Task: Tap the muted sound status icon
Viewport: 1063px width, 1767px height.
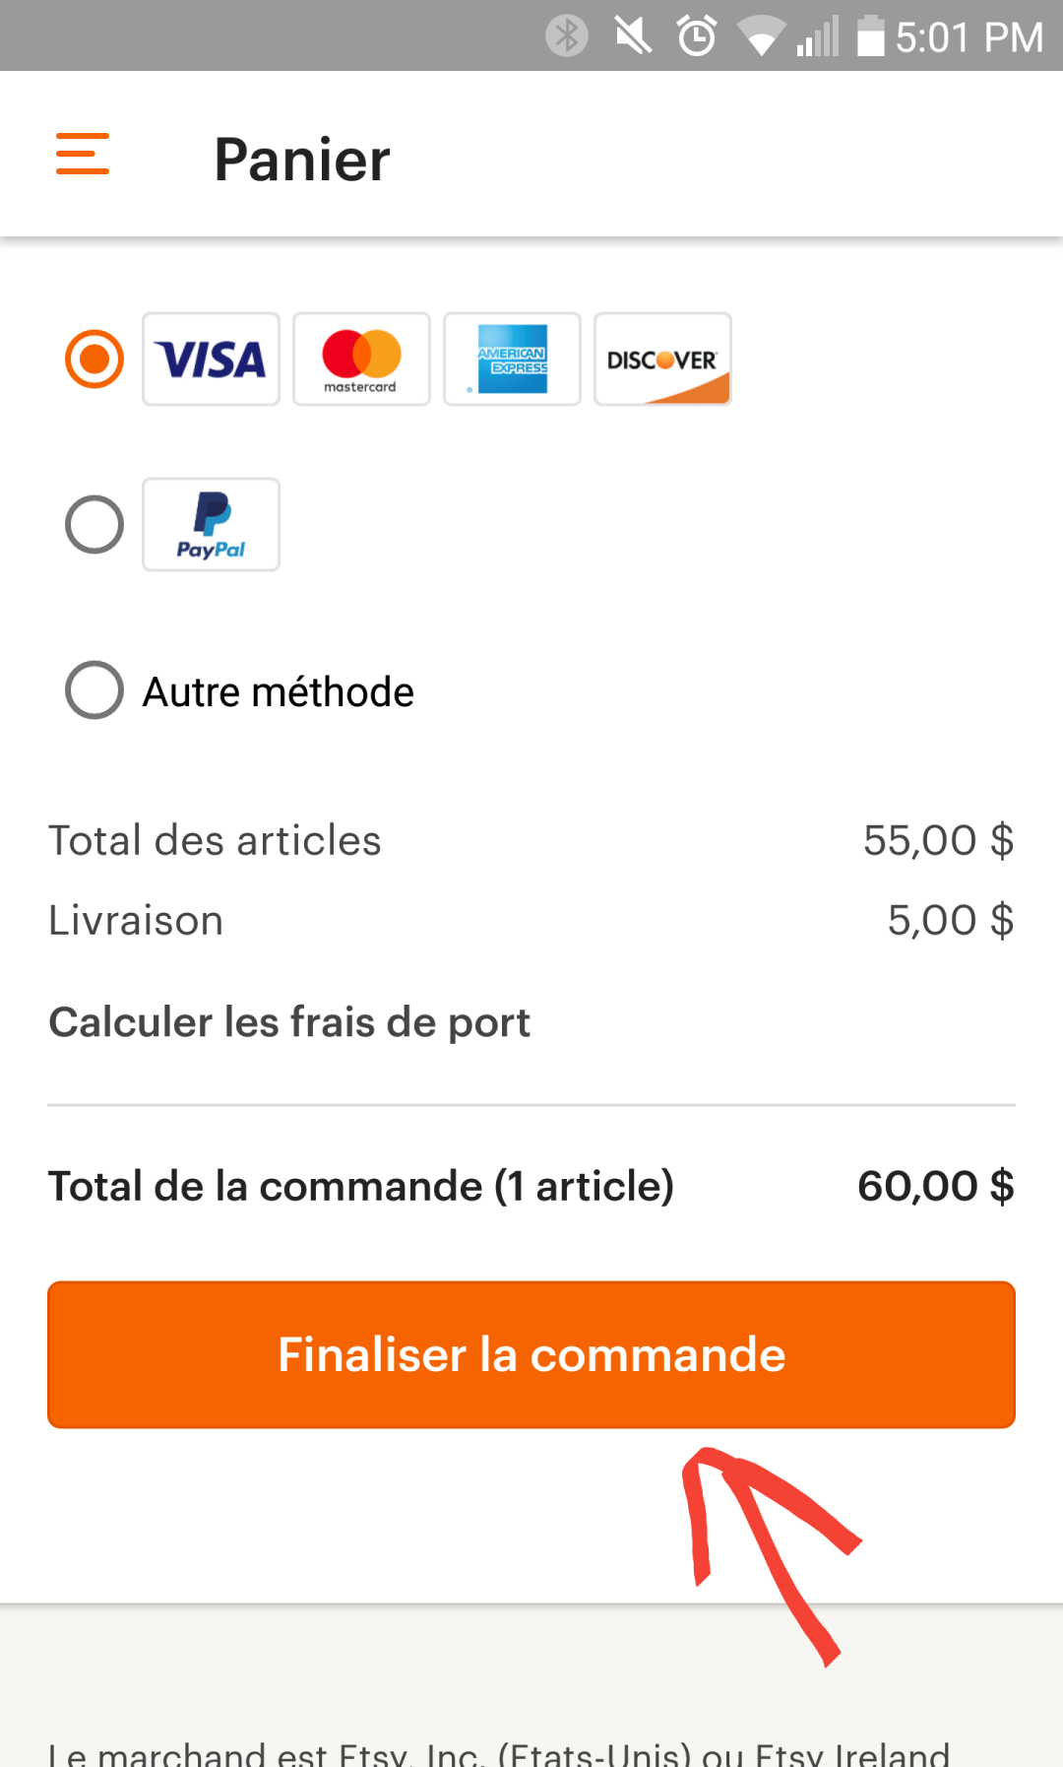Action: (x=633, y=36)
